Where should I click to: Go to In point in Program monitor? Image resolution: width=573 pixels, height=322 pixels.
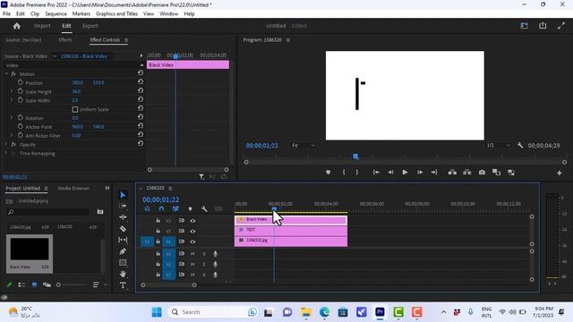point(376,173)
